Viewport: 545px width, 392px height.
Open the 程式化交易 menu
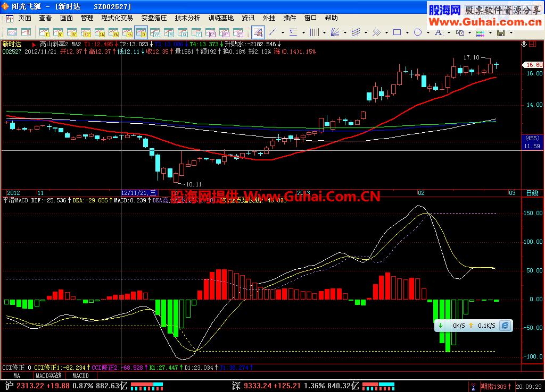tap(117, 18)
